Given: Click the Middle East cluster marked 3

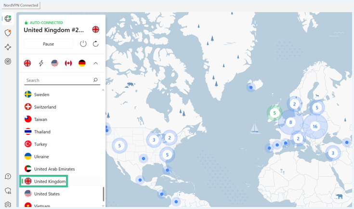Looking at the screenshot, I should (x=333, y=153).
